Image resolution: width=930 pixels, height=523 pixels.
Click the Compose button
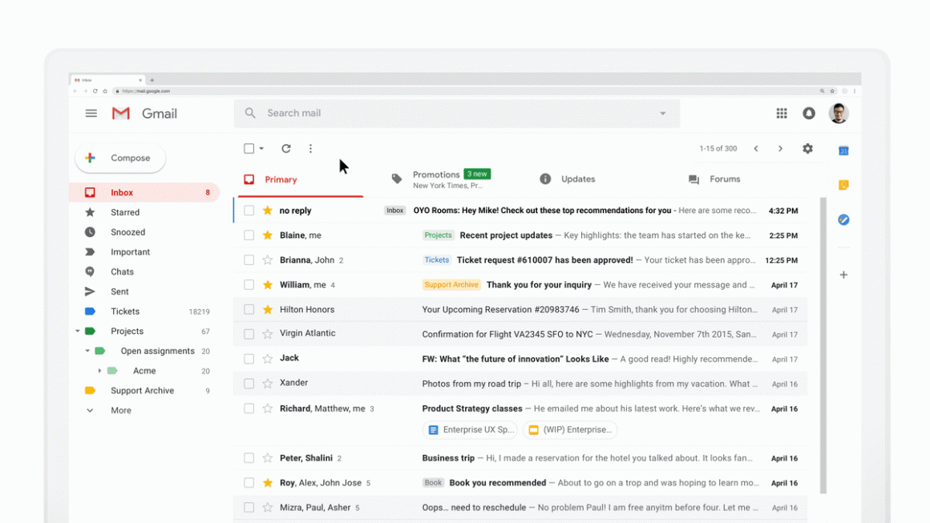[x=119, y=158]
